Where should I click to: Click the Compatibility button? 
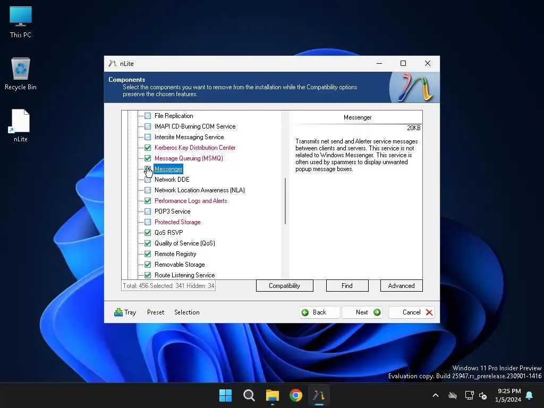285,285
